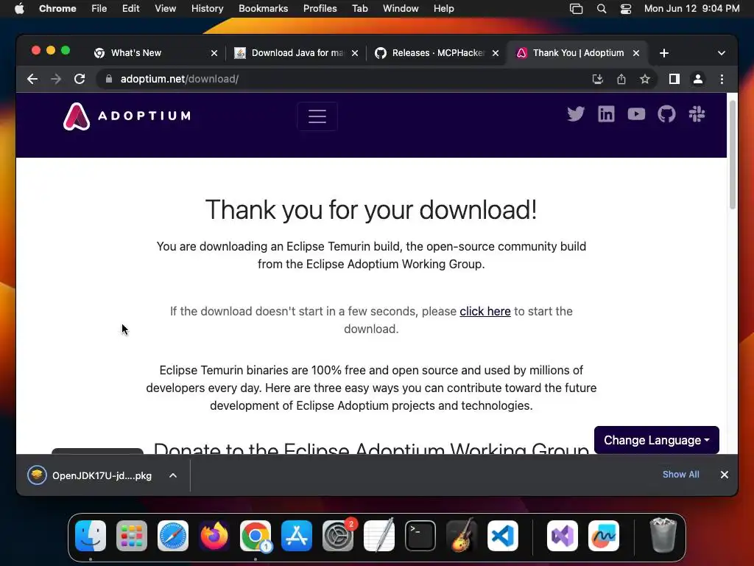Image resolution: width=754 pixels, height=566 pixels.
Task: Close Thank You Adoptium tab
Action: pos(635,53)
